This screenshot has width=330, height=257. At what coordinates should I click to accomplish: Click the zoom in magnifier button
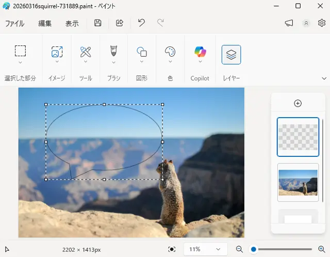(x=321, y=249)
